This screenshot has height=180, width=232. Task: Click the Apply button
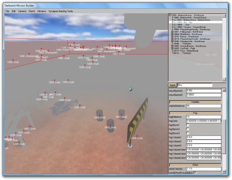(x=173, y=85)
